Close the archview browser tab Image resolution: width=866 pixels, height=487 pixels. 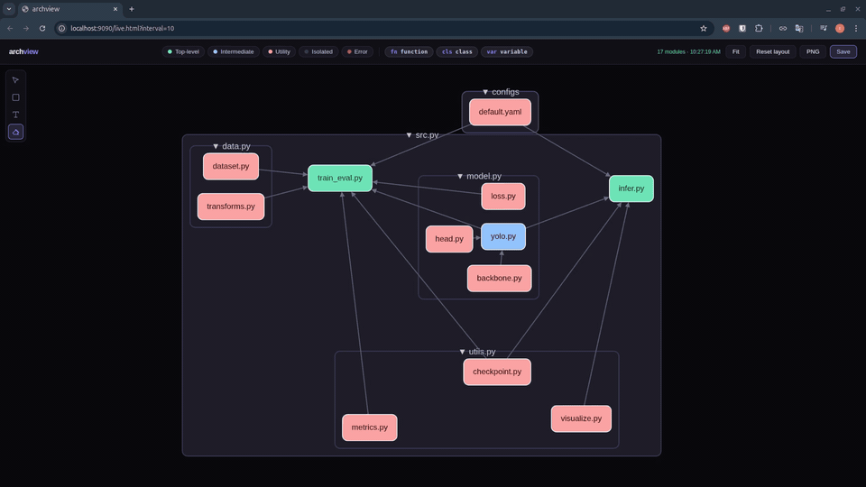coord(115,9)
